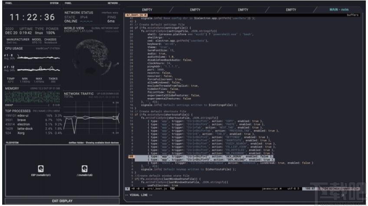The height and width of the screenshot is (206, 368).
Task: Click the src/_boot.js path in status line
Action: tap(157, 189)
